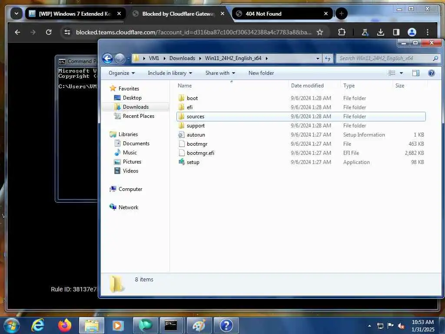The height and width of the screenshot is (334, 445).
Task: Open browser extensions puzzle icon
Action: (342, 32)
